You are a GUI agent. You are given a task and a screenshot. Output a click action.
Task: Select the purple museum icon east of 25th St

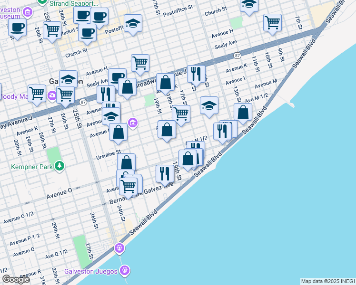click(133, 123)
